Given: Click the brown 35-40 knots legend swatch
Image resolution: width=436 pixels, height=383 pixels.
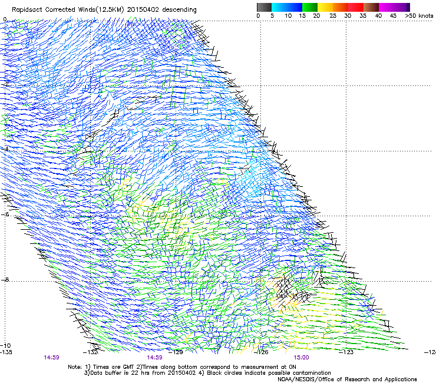Looking at the screenshot, I should 371,7.
